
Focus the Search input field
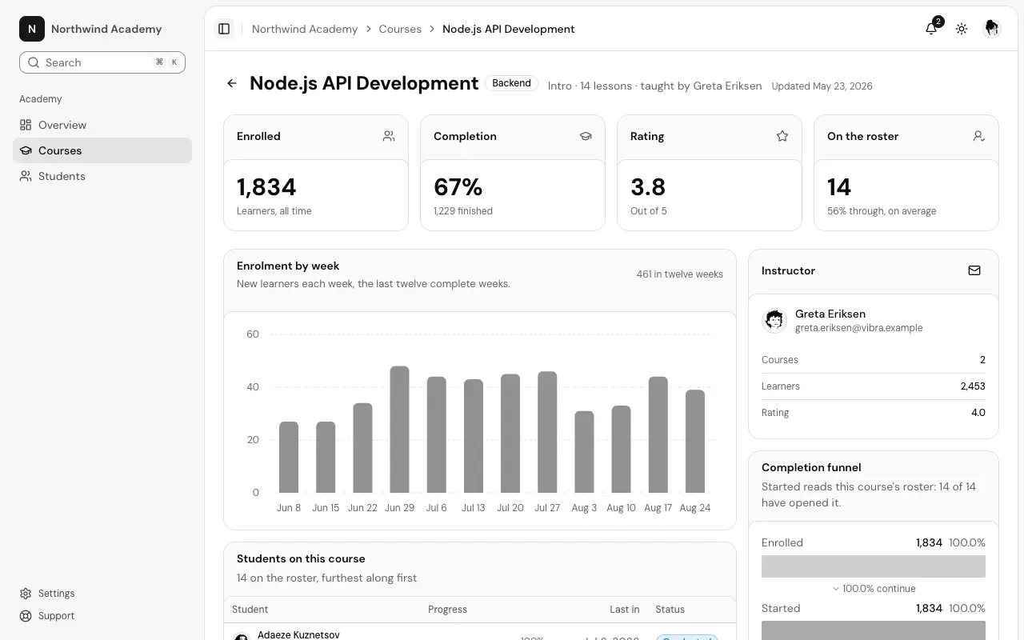102,62
